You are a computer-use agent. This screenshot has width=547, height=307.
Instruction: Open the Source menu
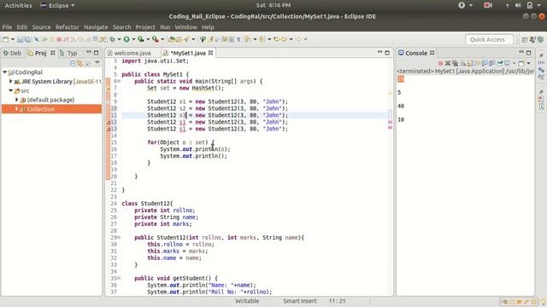pyautogui.click(x=42, y=27)
